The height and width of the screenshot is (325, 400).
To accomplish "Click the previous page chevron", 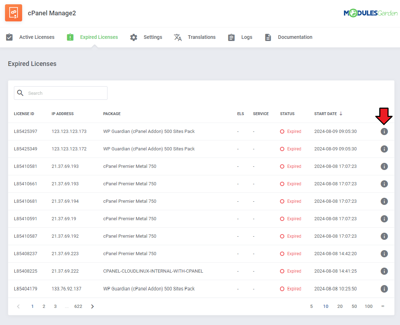I will 18,306.
